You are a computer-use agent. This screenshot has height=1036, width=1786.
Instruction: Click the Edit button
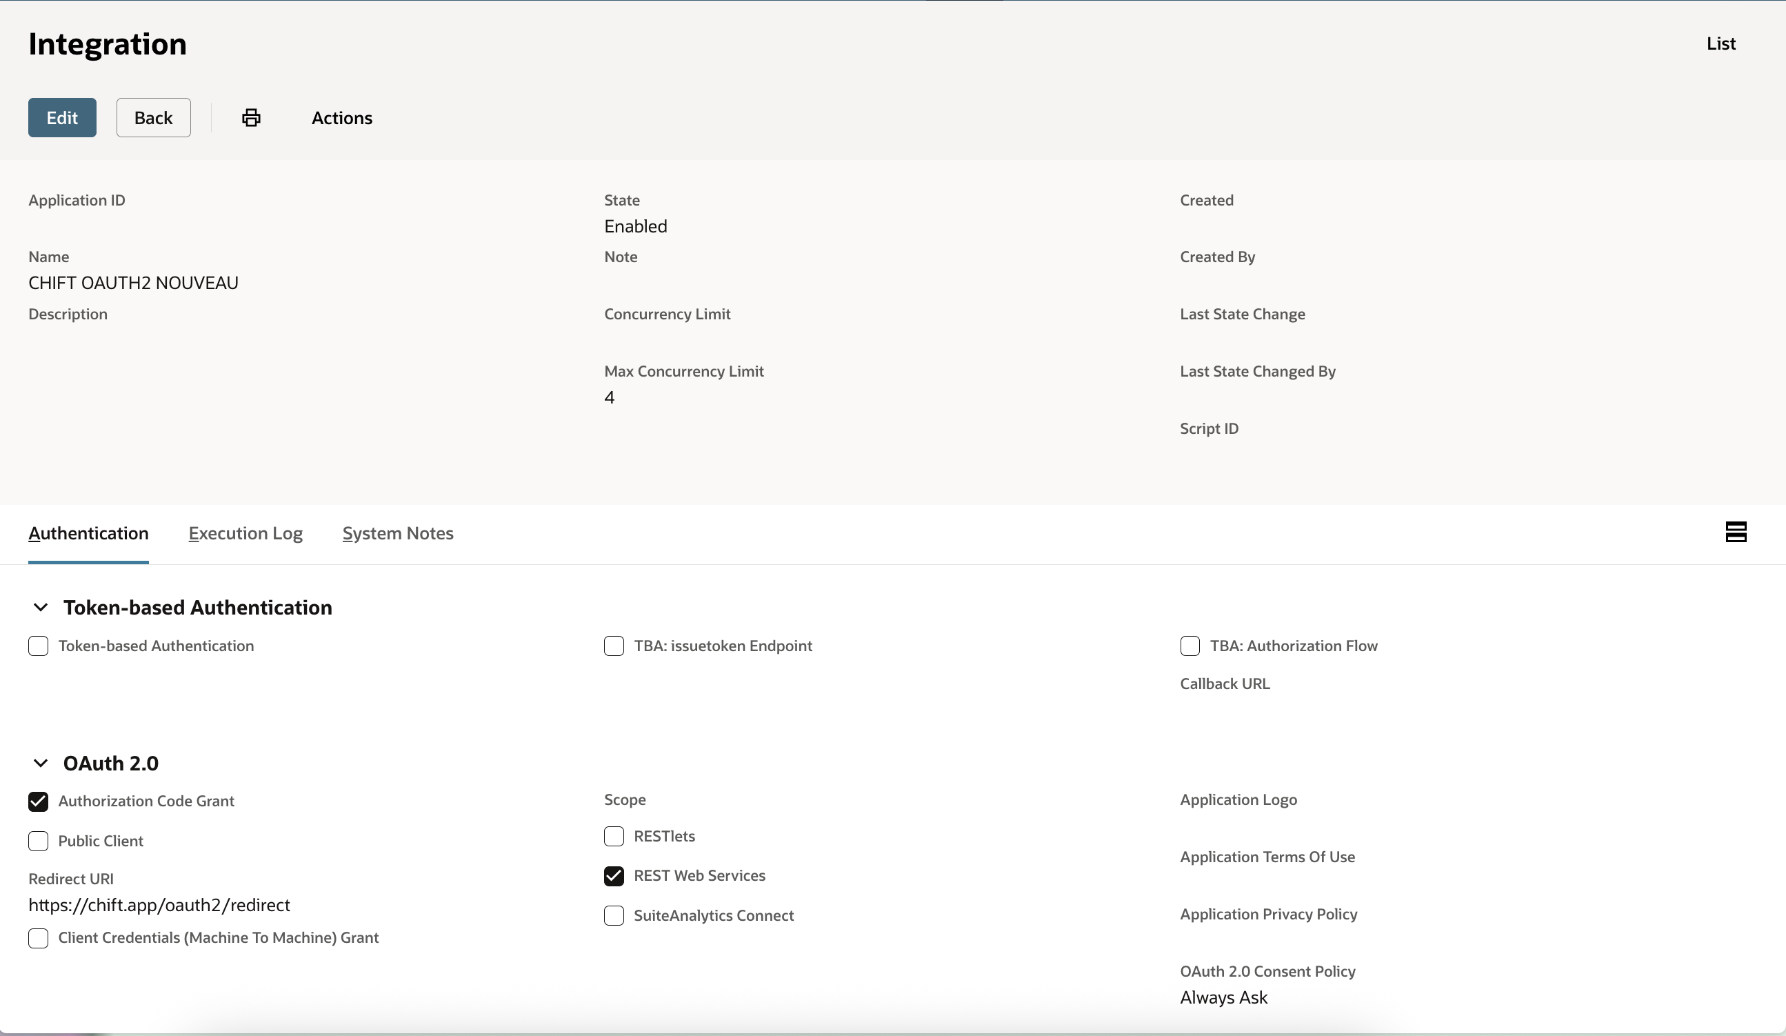pyautogui.click(x=62, y=118)
